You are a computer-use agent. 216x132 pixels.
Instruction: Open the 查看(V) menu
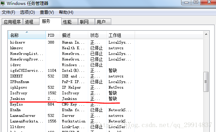point(47,12)
